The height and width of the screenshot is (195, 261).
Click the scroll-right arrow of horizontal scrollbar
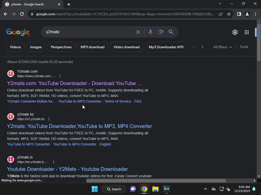pyautogui.click(x=254, y=181)
